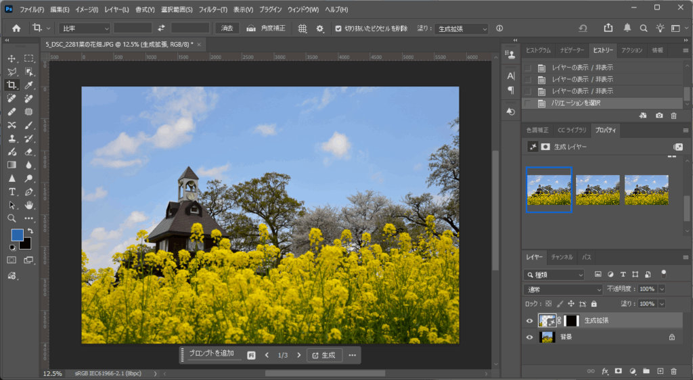Select the Hand tool

click(29, 205)
